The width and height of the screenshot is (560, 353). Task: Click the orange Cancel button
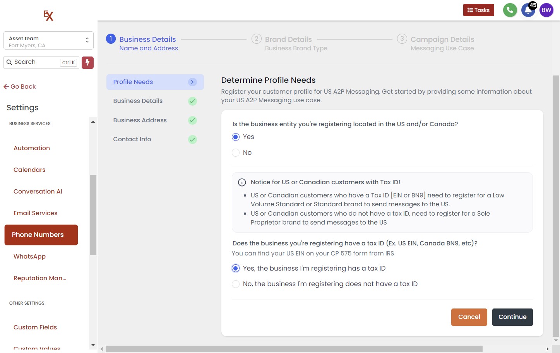pos(469,317)
